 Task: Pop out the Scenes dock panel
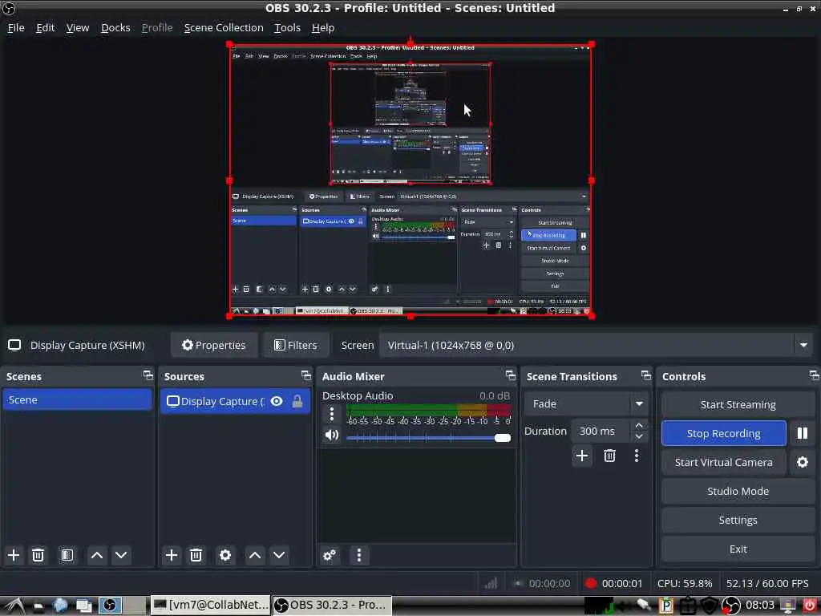tap(148, 375)
